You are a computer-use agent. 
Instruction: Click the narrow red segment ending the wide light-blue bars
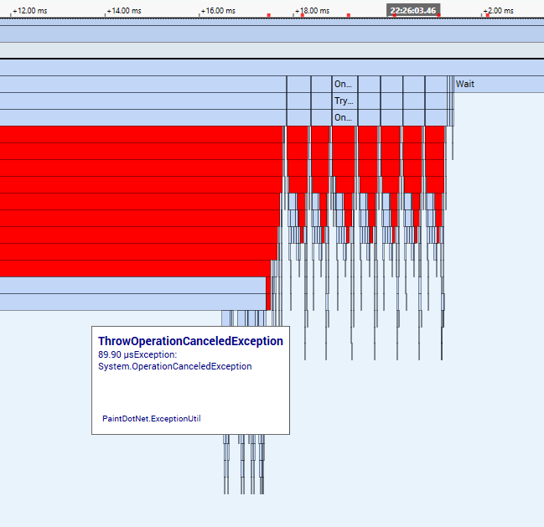[268, 294]
